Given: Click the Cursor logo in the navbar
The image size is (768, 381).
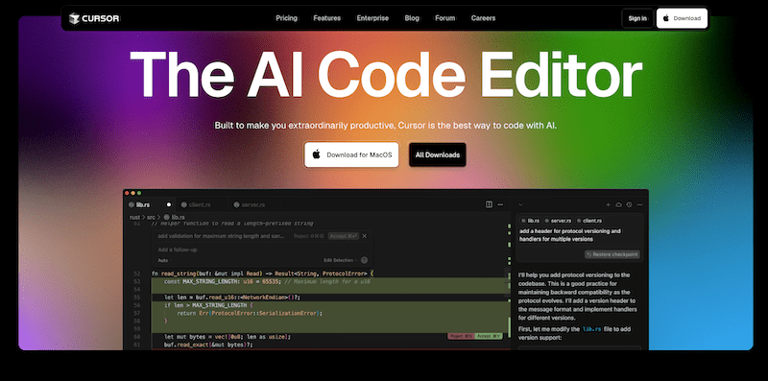Looking at the screenshot, I should pos(94,18).
